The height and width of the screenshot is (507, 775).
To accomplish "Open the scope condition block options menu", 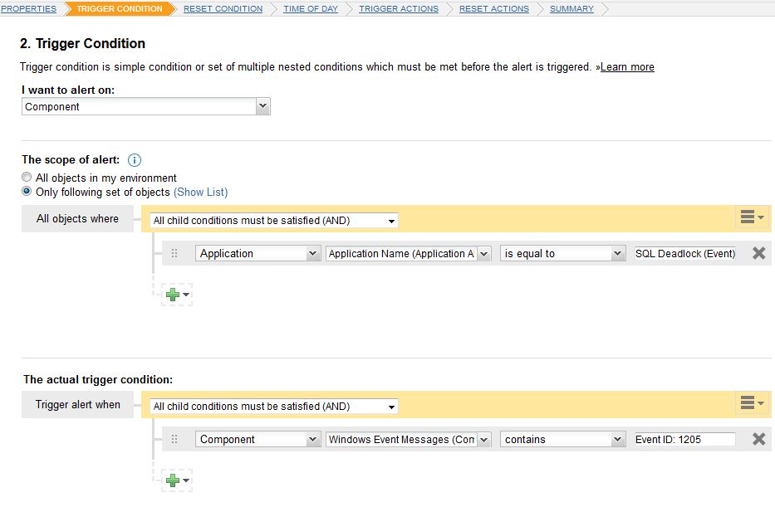I will (750, 218).
